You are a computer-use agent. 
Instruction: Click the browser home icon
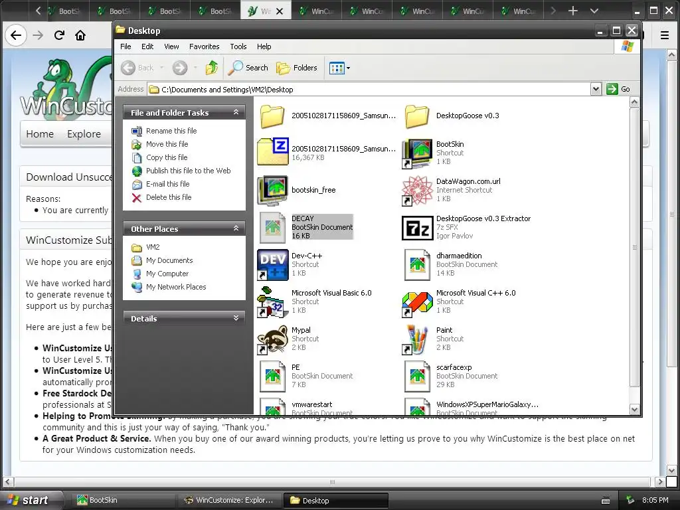tap(80, 35)
